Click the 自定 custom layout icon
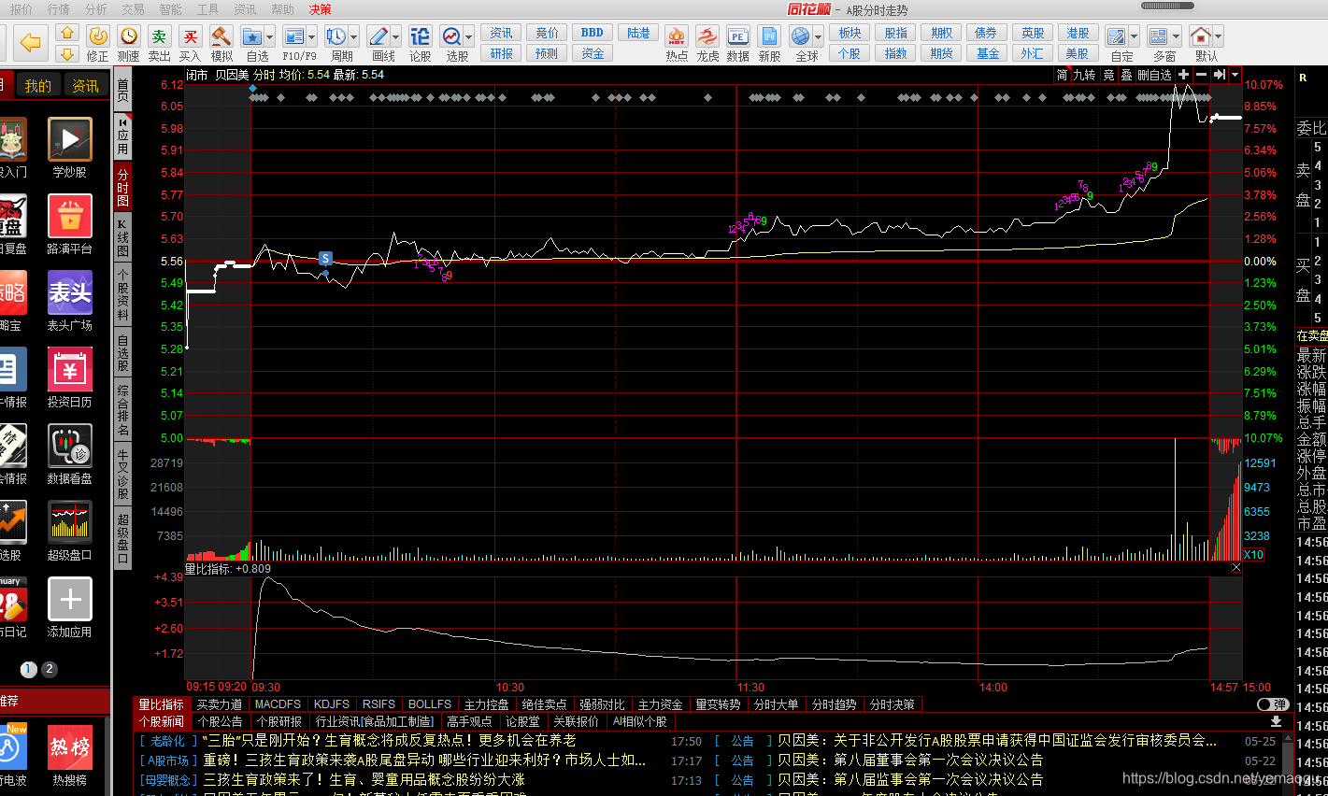The width and height of the screenshot is (1328, 796). tap(1116, 36)
